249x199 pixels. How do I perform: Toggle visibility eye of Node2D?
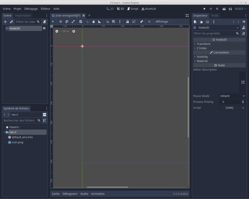(x=44, y=28)
